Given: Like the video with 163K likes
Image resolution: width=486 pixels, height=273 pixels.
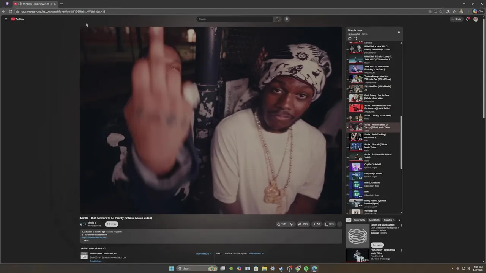Looking at the screenshot, I should 282,224.
